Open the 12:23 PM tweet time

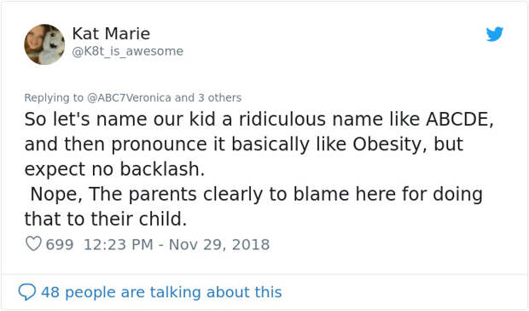pos(118,244)
